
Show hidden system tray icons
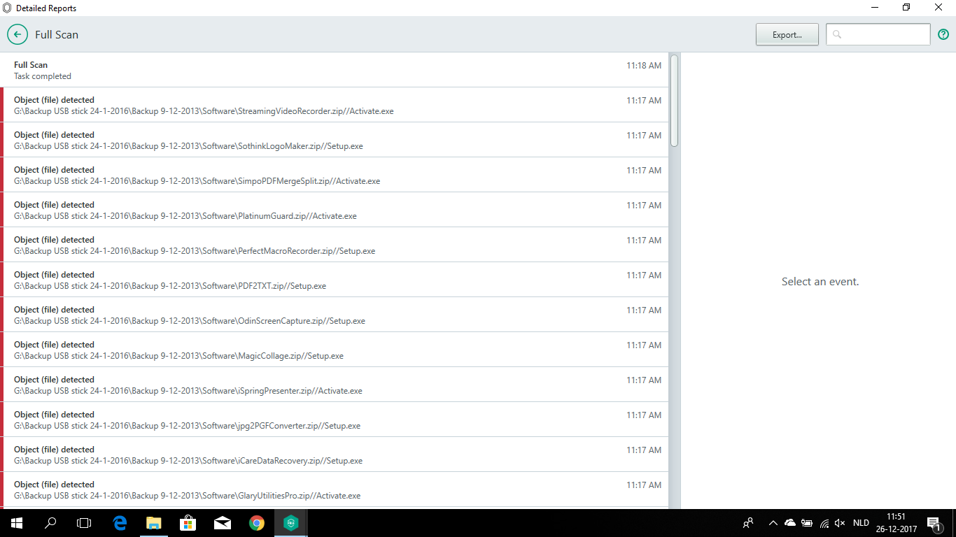point(773,522)
